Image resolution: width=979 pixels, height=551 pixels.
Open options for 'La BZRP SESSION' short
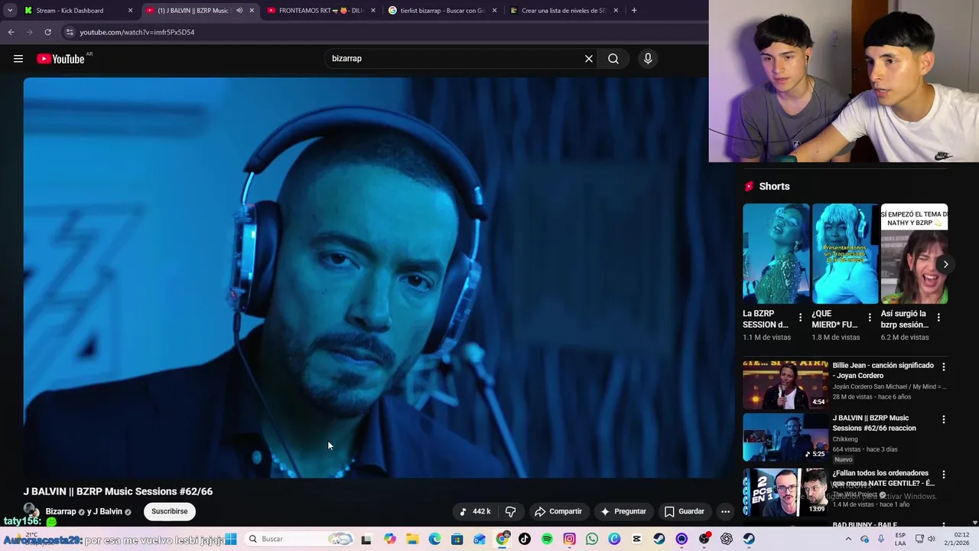pyautogui.click(x=801, y=318)
